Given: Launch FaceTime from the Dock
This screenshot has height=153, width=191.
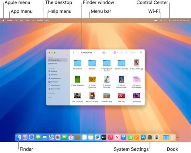Looking at the screenshot, I should [x=64, y=137].
